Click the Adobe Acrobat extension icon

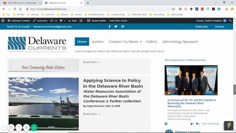213,9
